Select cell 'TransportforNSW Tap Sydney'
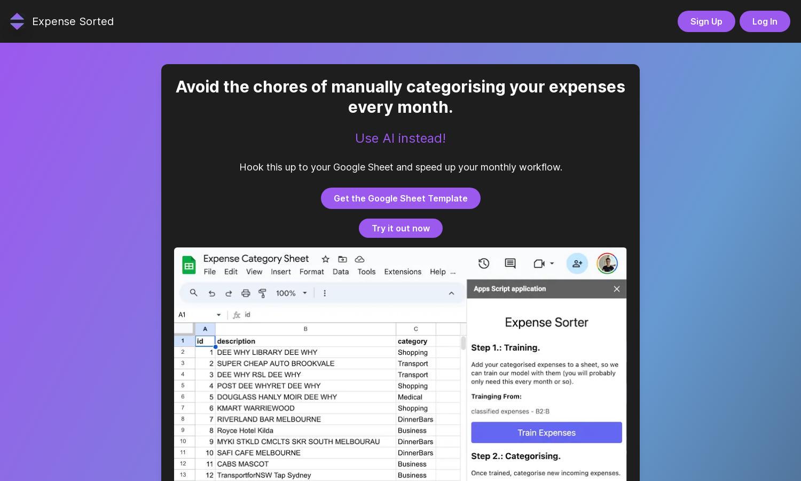This screenshot has width=801, height=481. 305,475
